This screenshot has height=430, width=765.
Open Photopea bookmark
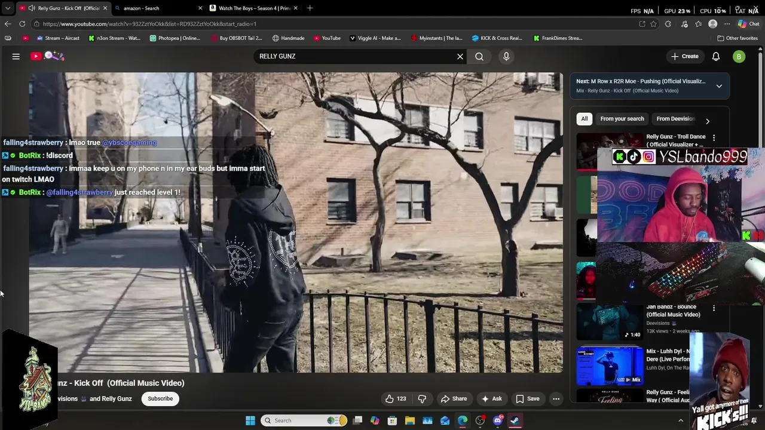[175, 38]
